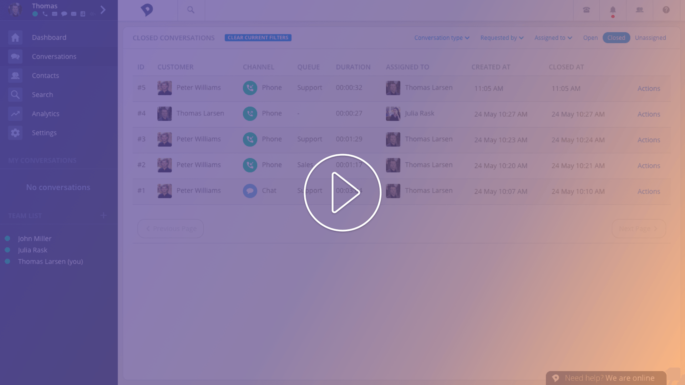Open the Requested by dropdown
This screenshot has width=685, height=385.
[x=502, y=38]
